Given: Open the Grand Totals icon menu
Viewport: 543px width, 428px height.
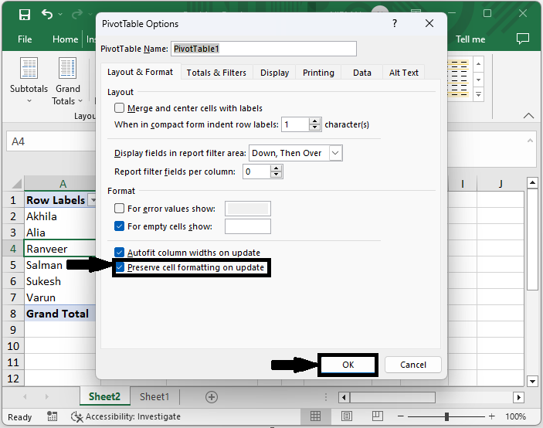Looking at the screenshot, I should point(67,81).
